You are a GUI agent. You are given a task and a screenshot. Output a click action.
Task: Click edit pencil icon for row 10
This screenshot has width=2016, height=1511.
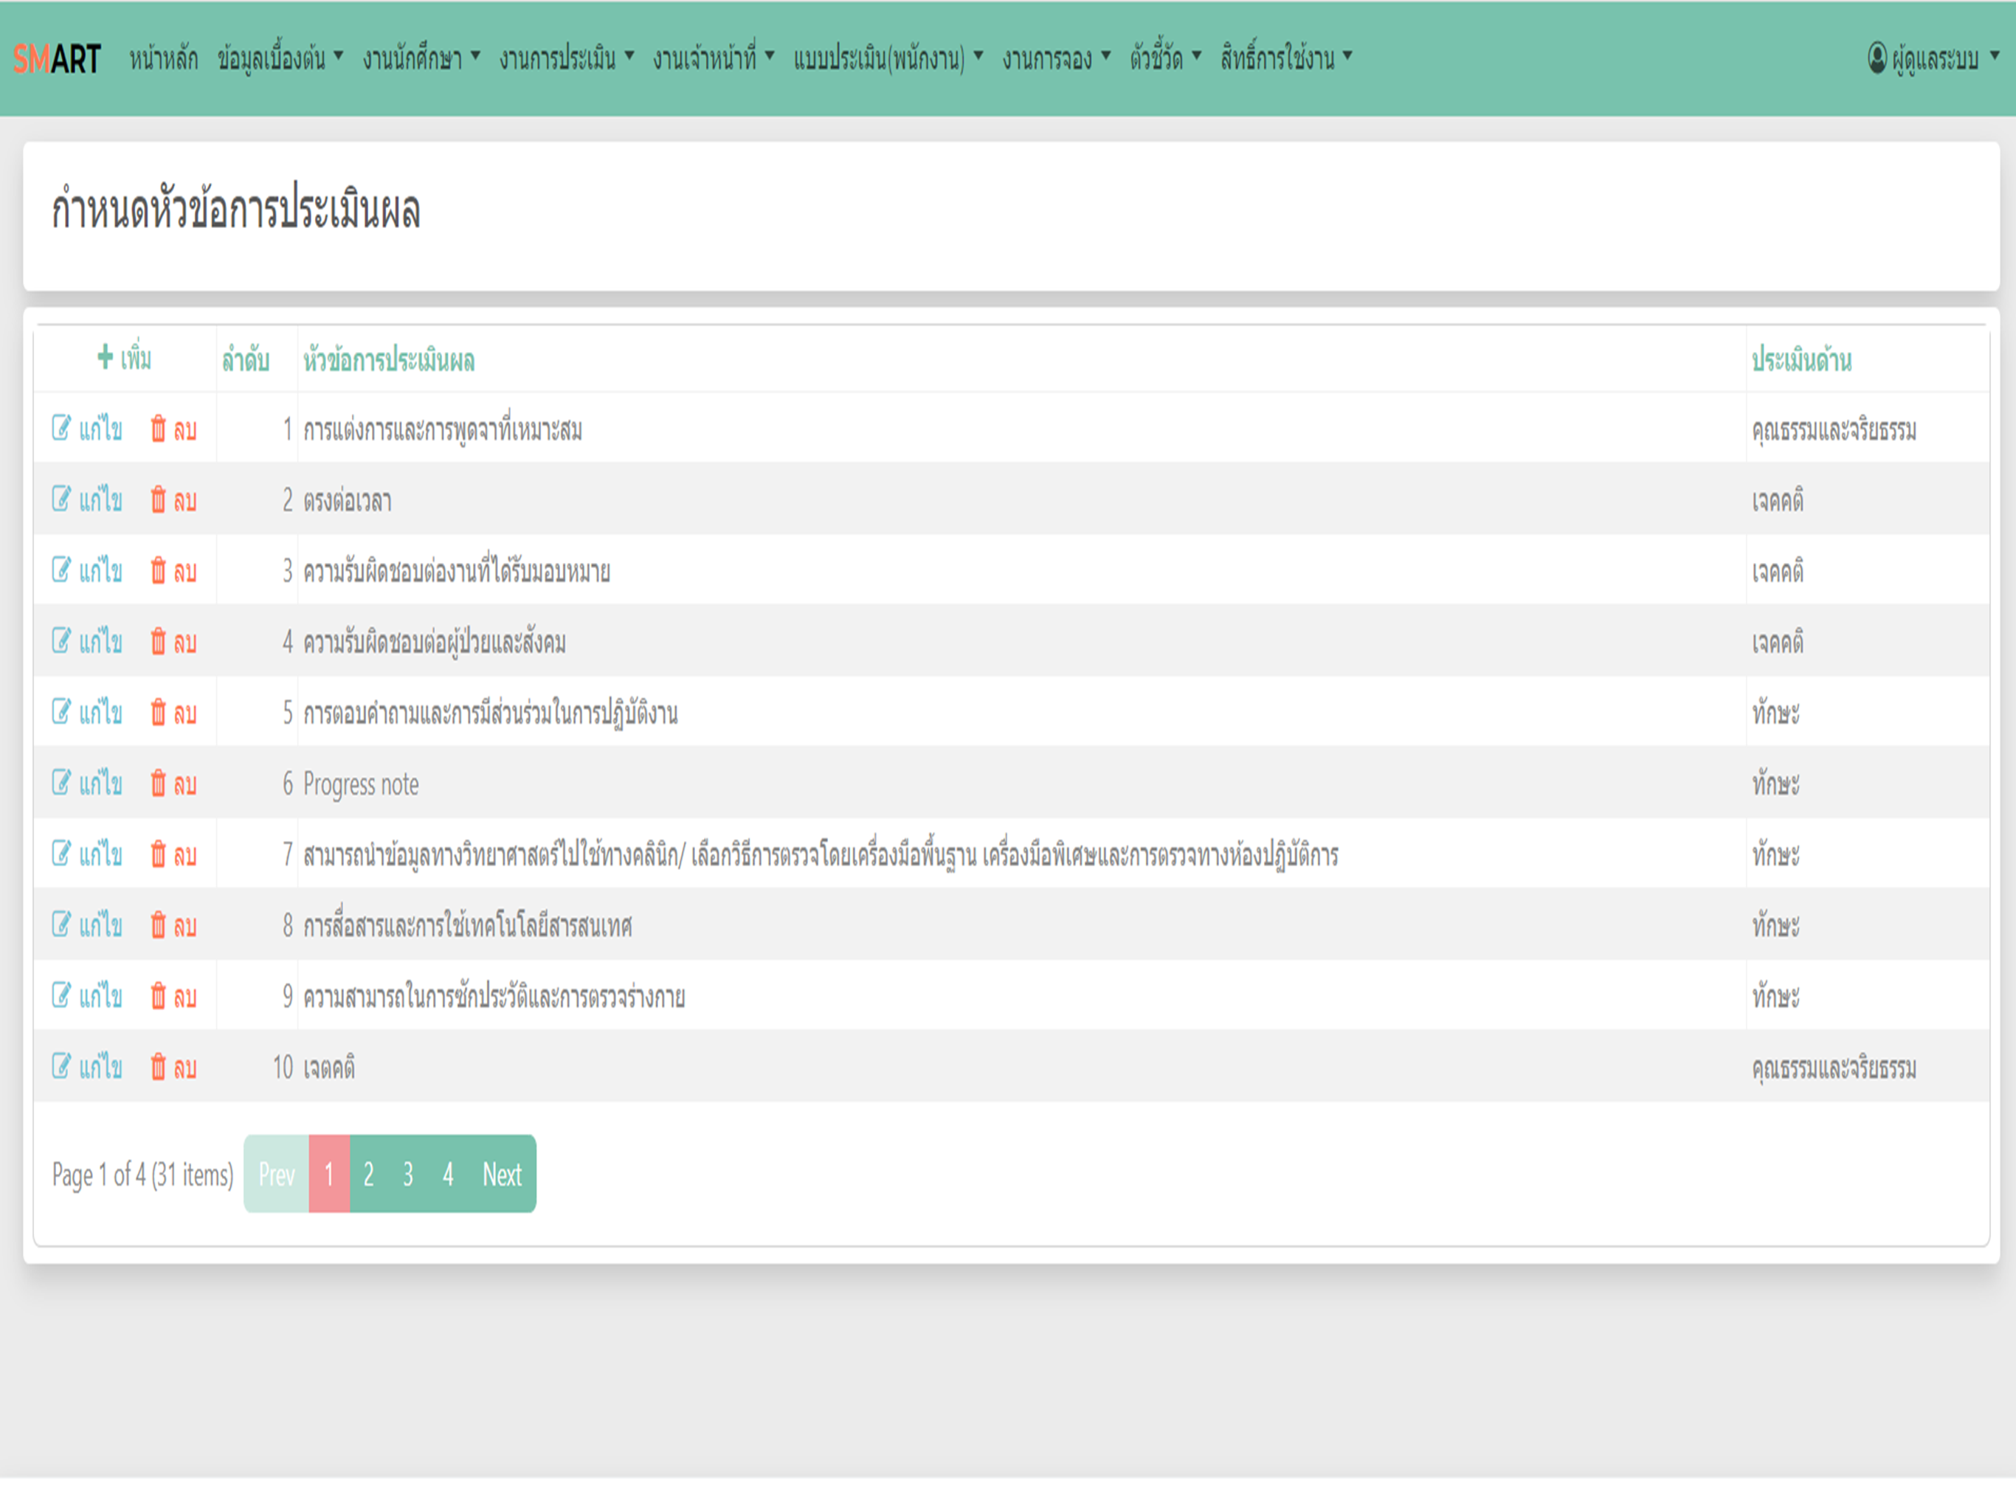click(x=61, y=1065)
